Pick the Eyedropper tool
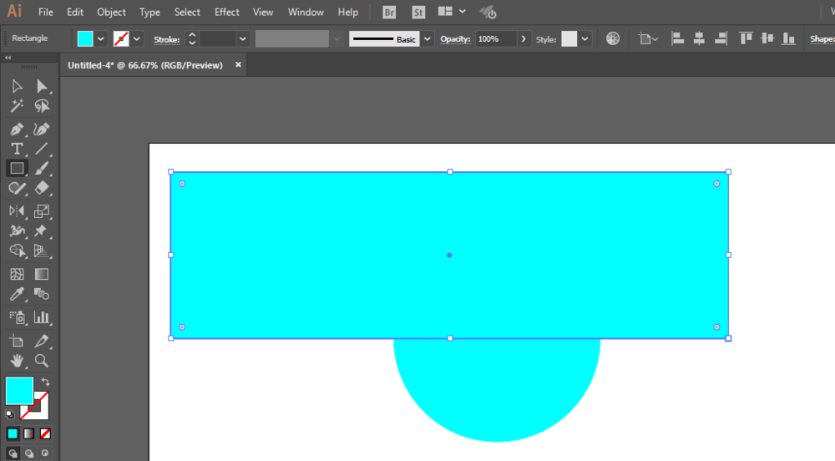The height and width of the screenshot is (461, 835). tap(17, 294)
